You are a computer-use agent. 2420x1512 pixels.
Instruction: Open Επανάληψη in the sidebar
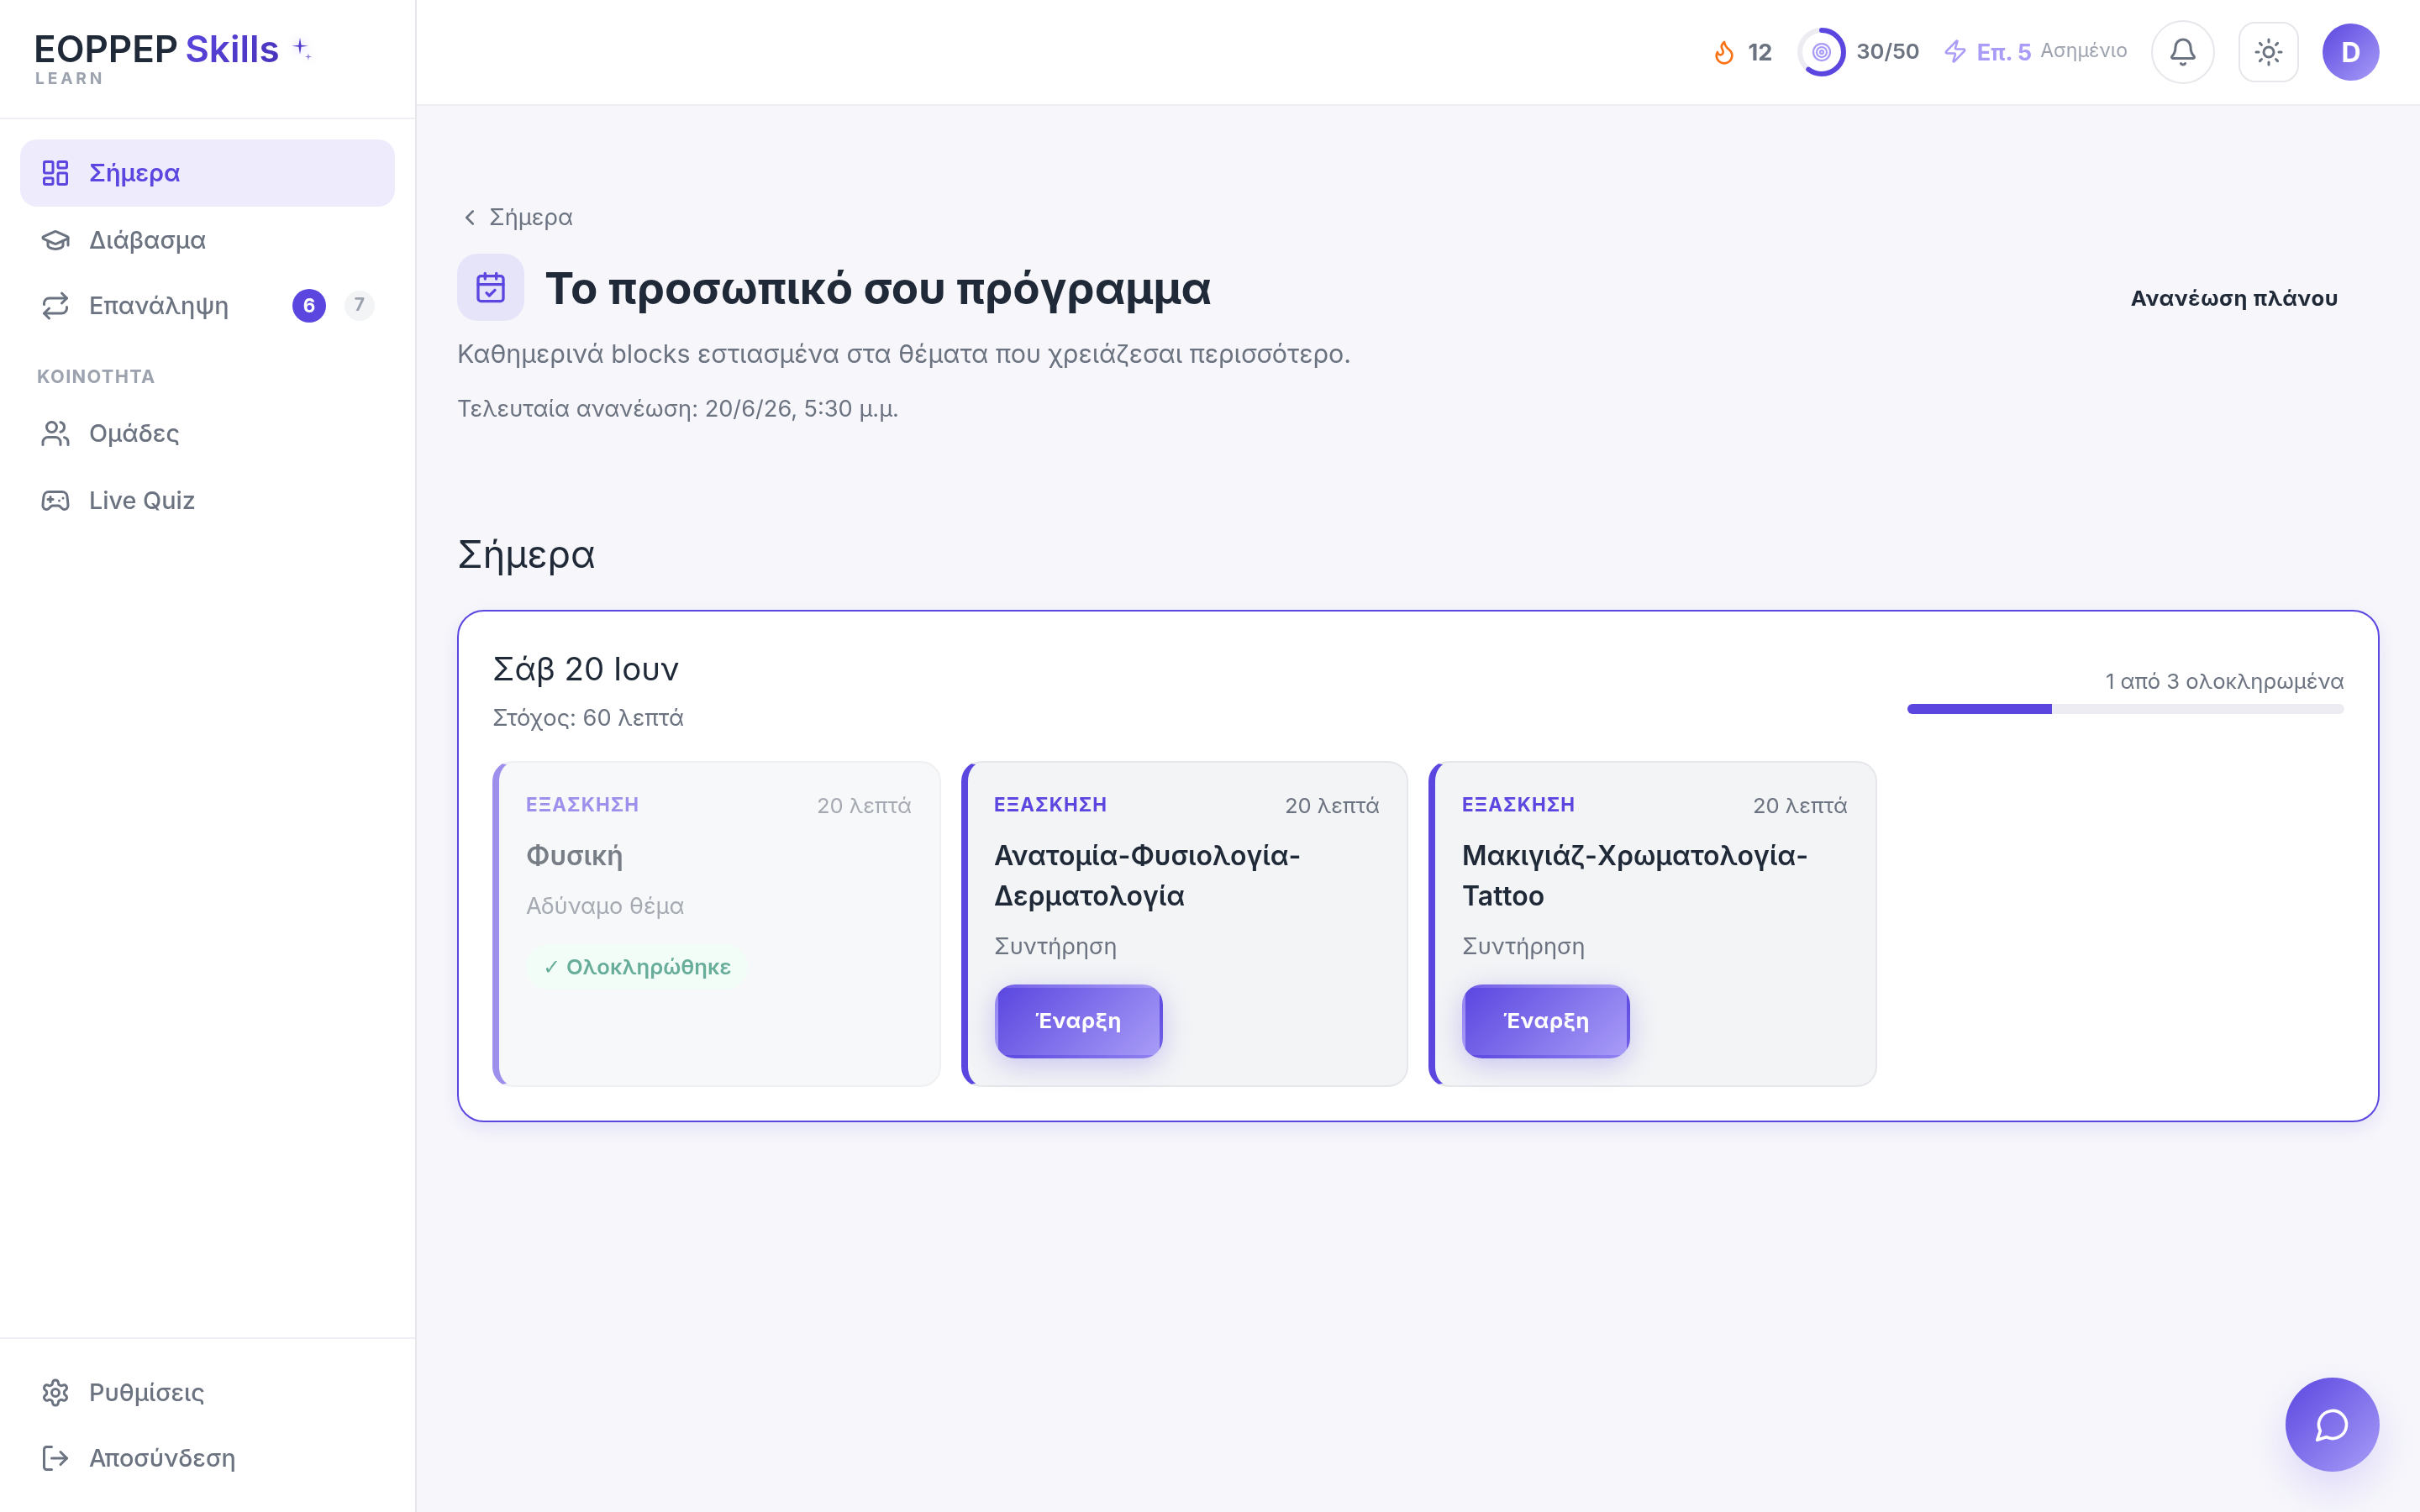[207, 306]
